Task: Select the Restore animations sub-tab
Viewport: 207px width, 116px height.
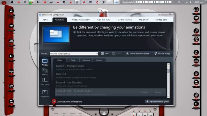Action: (x=99, y=60)
